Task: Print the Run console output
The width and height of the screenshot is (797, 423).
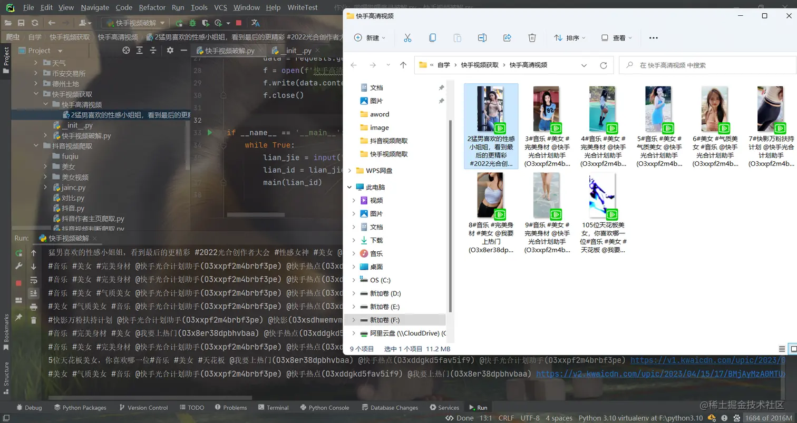Action: click(x=34, y=307)
